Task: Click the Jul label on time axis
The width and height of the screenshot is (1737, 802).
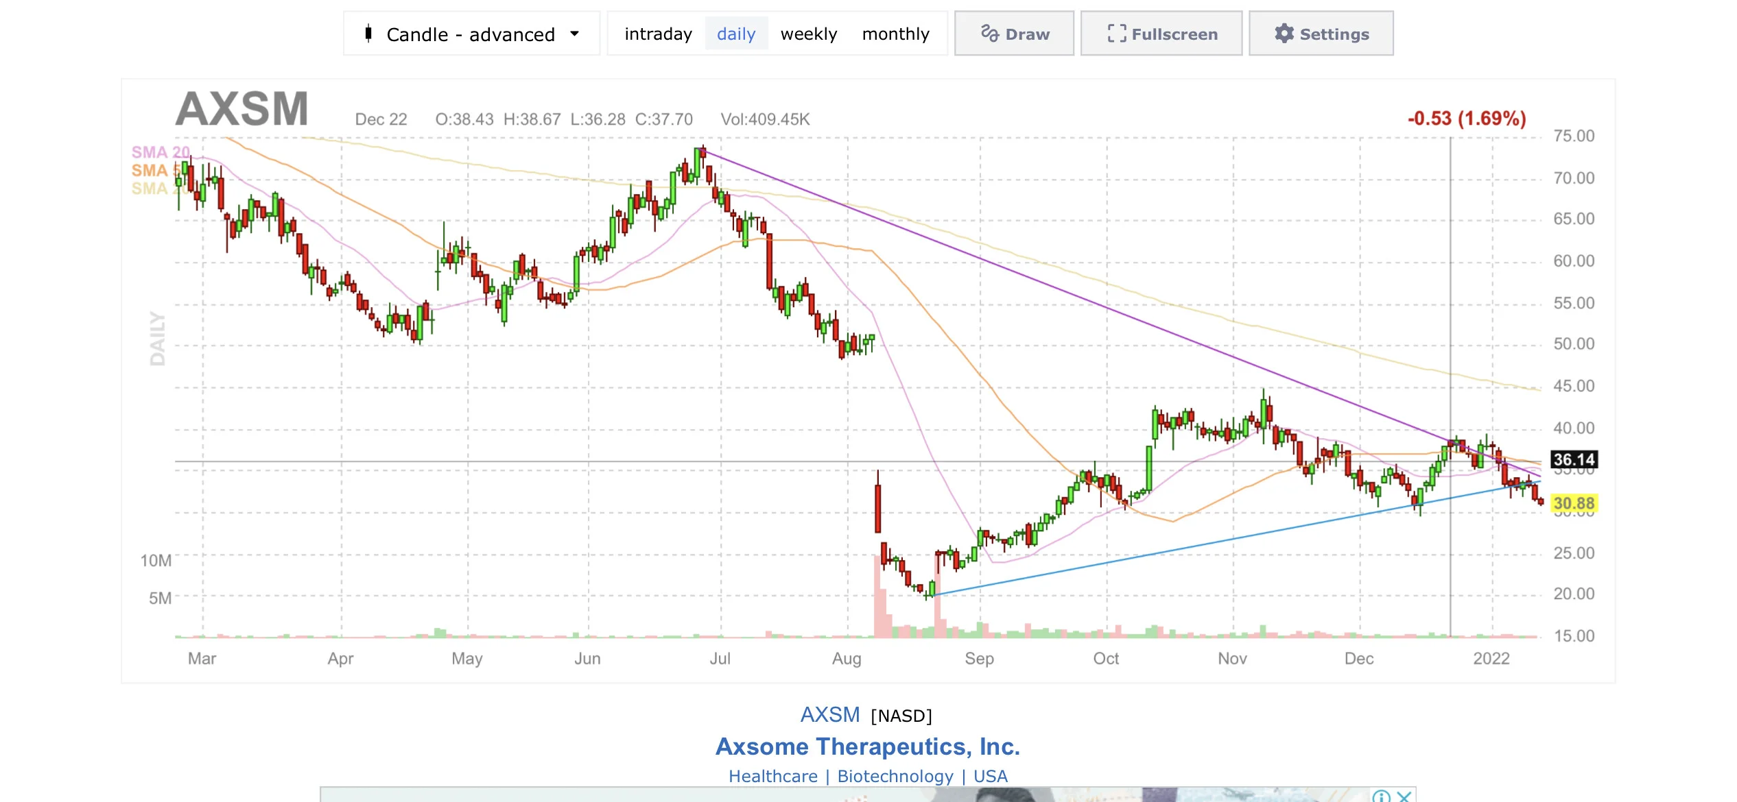Action: 720,659
